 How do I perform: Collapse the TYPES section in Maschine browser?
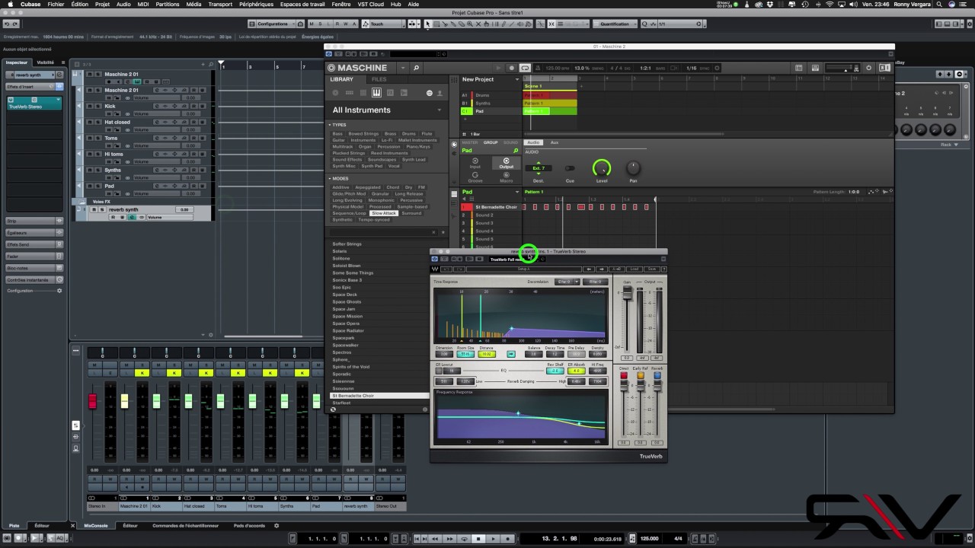point(330,125)
